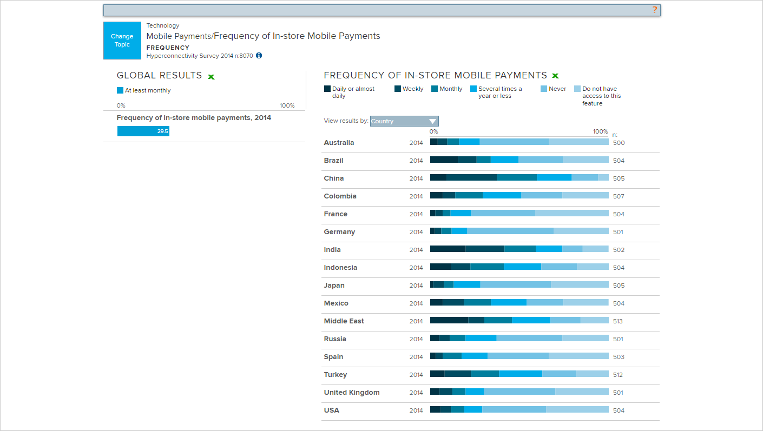Toggle 'Do not have access to this feature'
Viewport: 763px width, 431px height.
click(578, 88)
